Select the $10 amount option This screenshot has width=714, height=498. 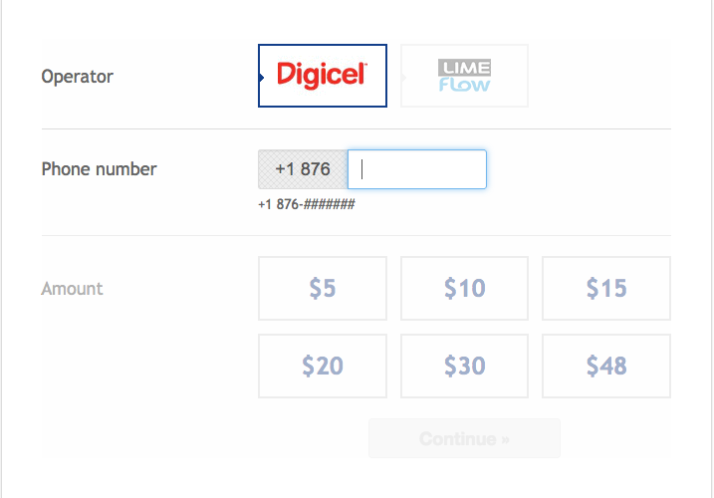[x=464, y=289]
